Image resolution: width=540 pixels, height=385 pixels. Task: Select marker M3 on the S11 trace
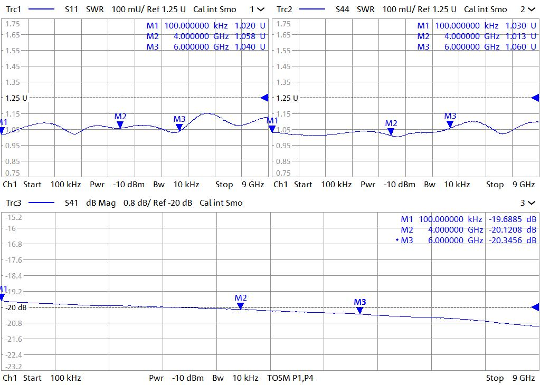pos(179,127)
